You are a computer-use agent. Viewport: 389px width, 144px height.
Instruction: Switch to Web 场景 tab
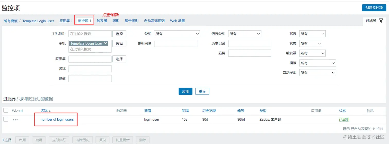pyautogui.click(x=178, y=21)
